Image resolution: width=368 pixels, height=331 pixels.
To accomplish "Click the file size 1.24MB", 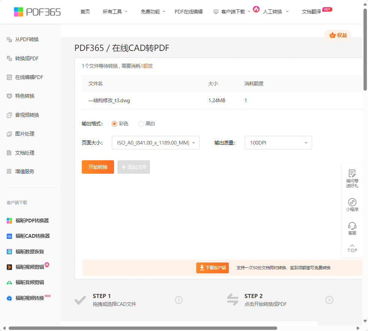I will click(x=217, y=100).
